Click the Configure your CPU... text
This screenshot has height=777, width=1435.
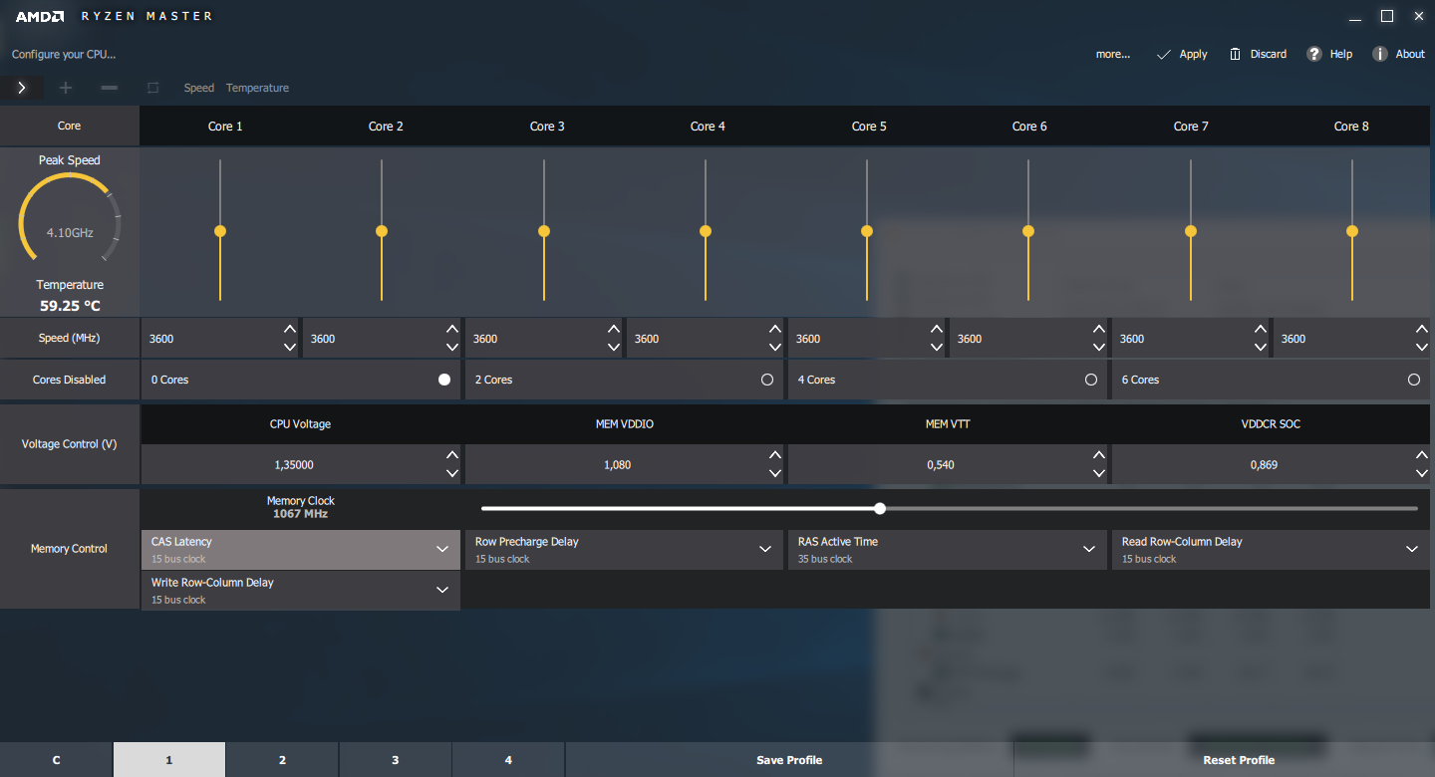point(64,54)
